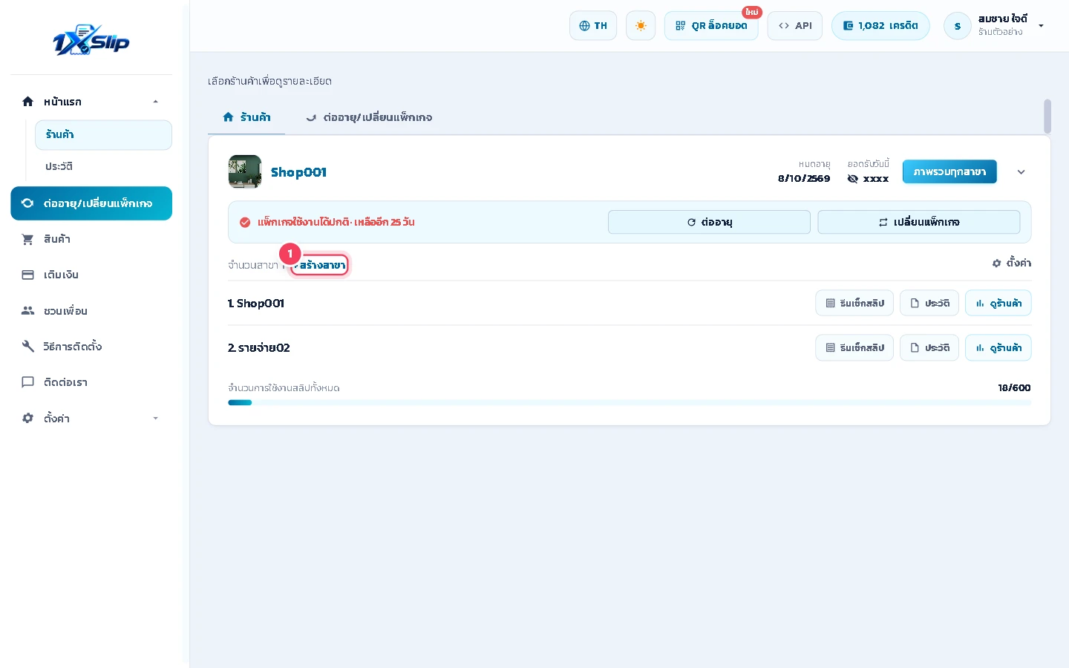Open branch ตั้งค่า with gear icon
The image size is (1069, 668).
pos(1012,263)
